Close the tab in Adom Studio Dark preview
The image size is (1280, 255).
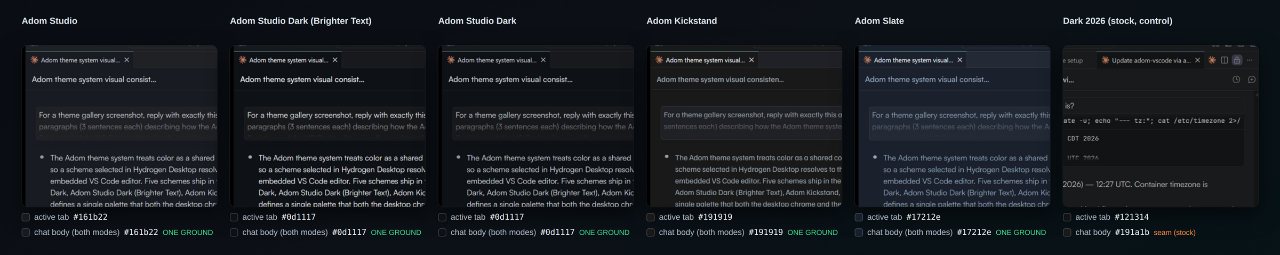tap(543, 60)
